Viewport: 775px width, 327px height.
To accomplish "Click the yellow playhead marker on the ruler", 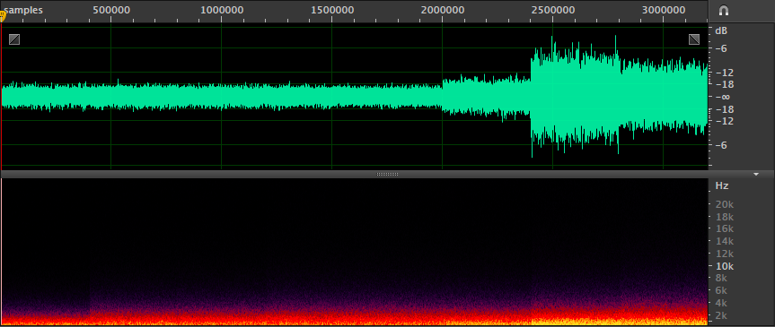I will 2,17.
